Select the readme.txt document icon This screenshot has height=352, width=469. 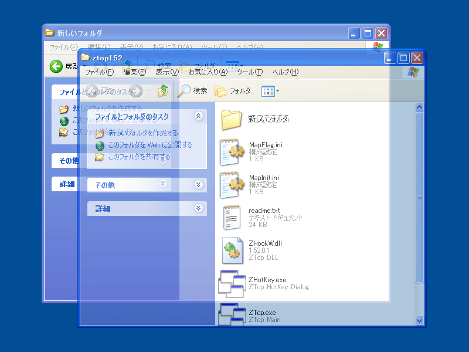(232, 218)
